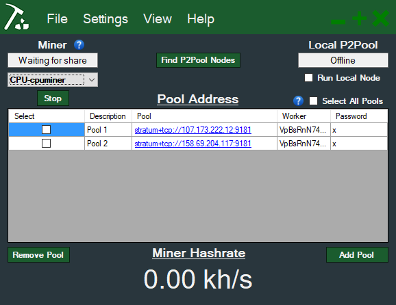Screen dimensions: 396x305
Task: Open the Settings menu
Action: tap(106, 19)
